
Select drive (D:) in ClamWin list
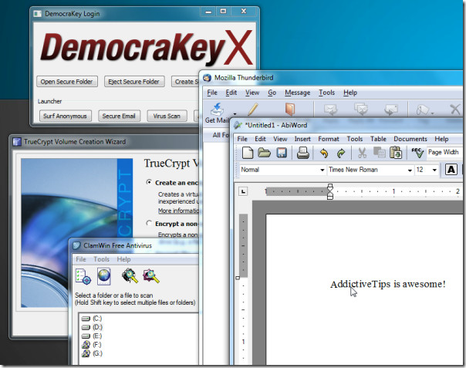[x=92, y=327]
